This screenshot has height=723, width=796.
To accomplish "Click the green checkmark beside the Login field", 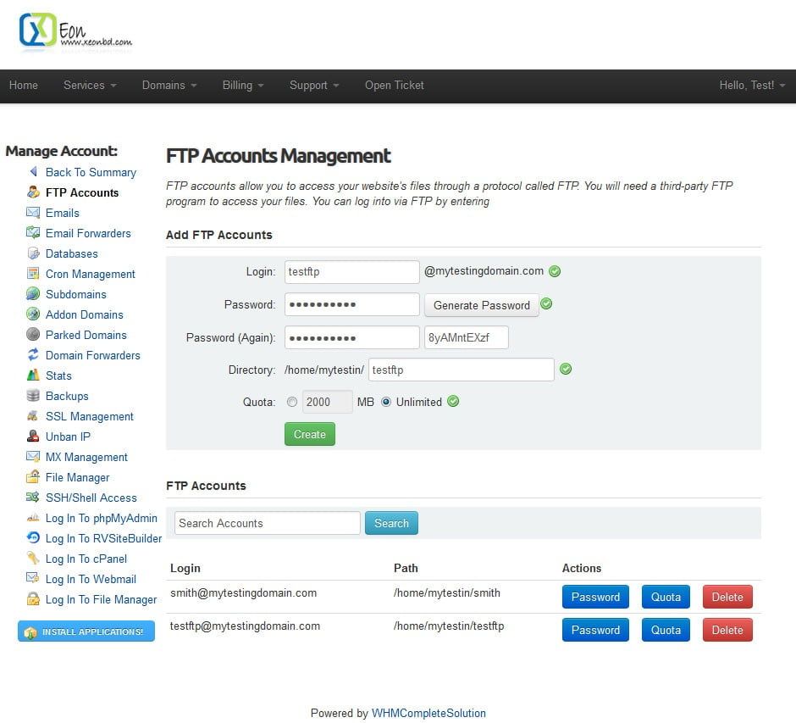I will [556, 271].
